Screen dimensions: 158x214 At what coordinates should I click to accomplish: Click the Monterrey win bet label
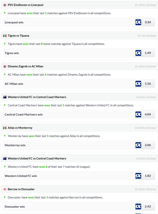point(15,145)
